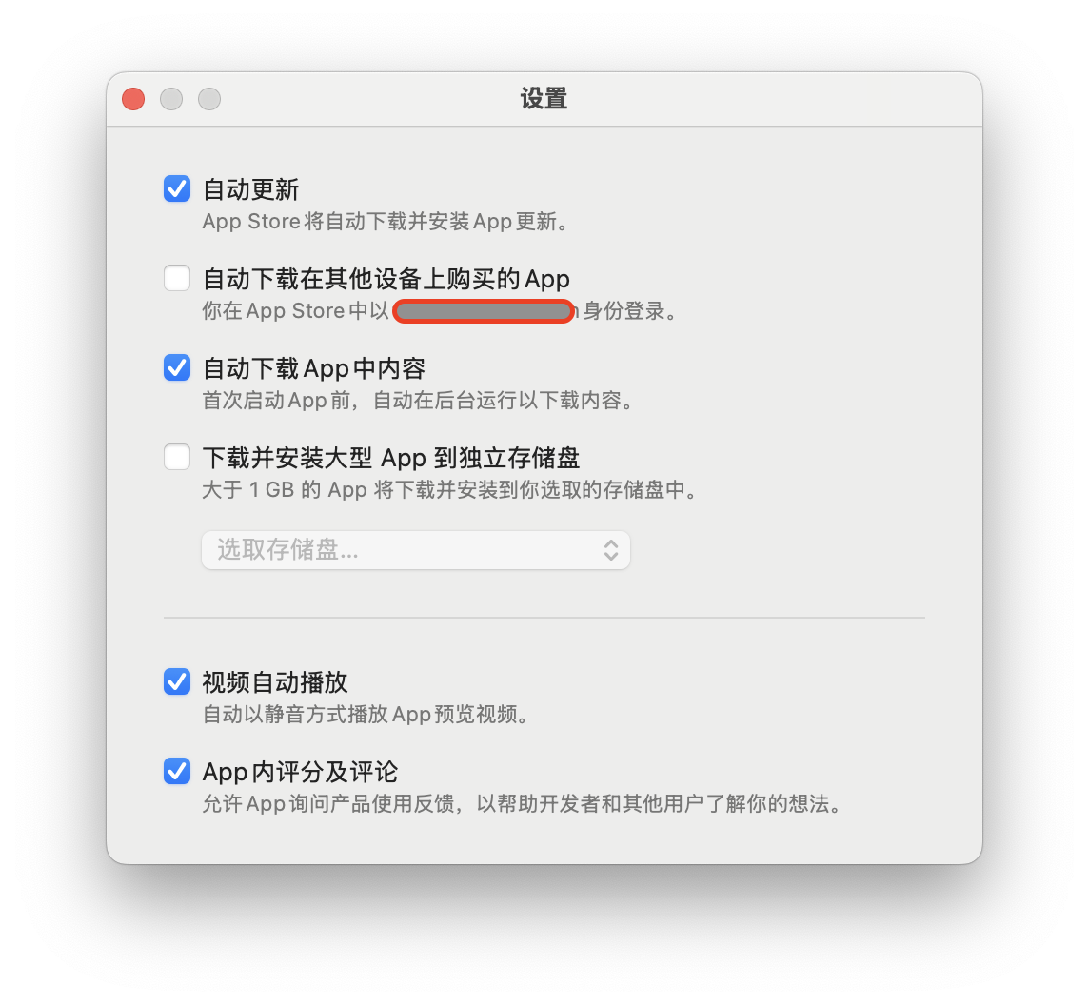Viewport: 1089px width, 1005px height.
Task: Uncheck 自动下载 App 中内容
Action: pos(177,367)
